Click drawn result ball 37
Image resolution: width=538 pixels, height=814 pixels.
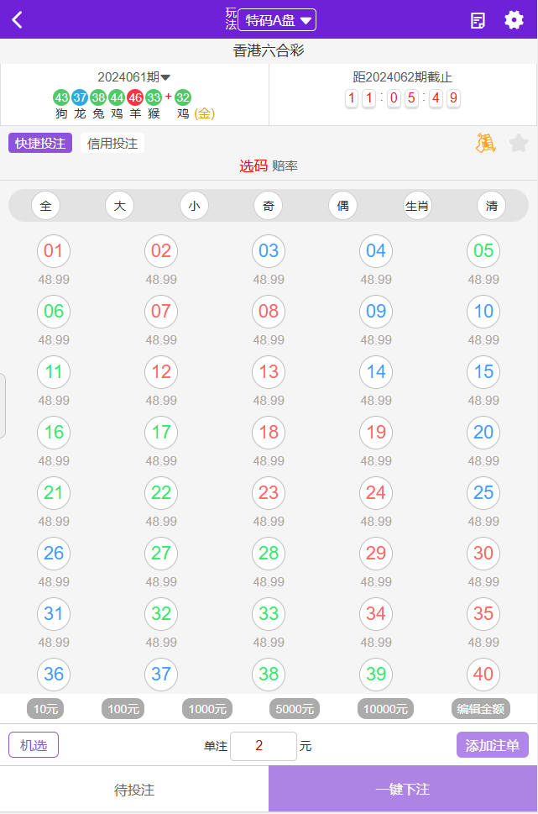pos(80,97)
